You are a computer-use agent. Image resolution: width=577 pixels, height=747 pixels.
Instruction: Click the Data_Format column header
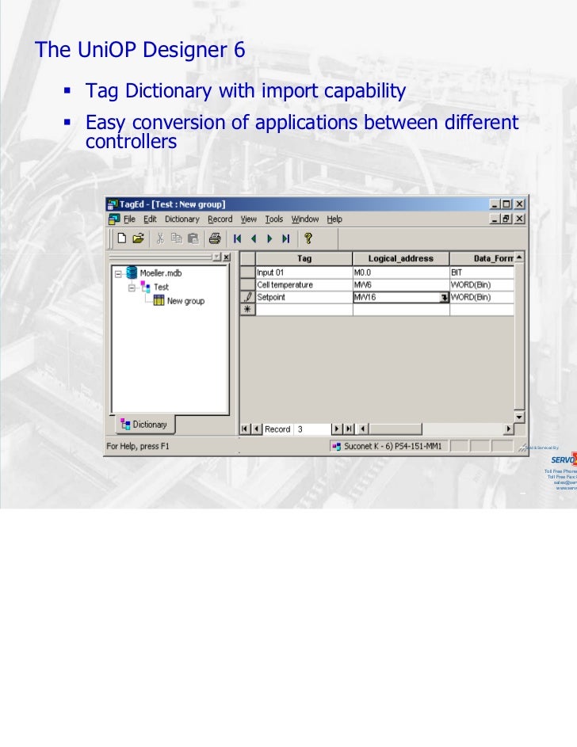[482, 259]
